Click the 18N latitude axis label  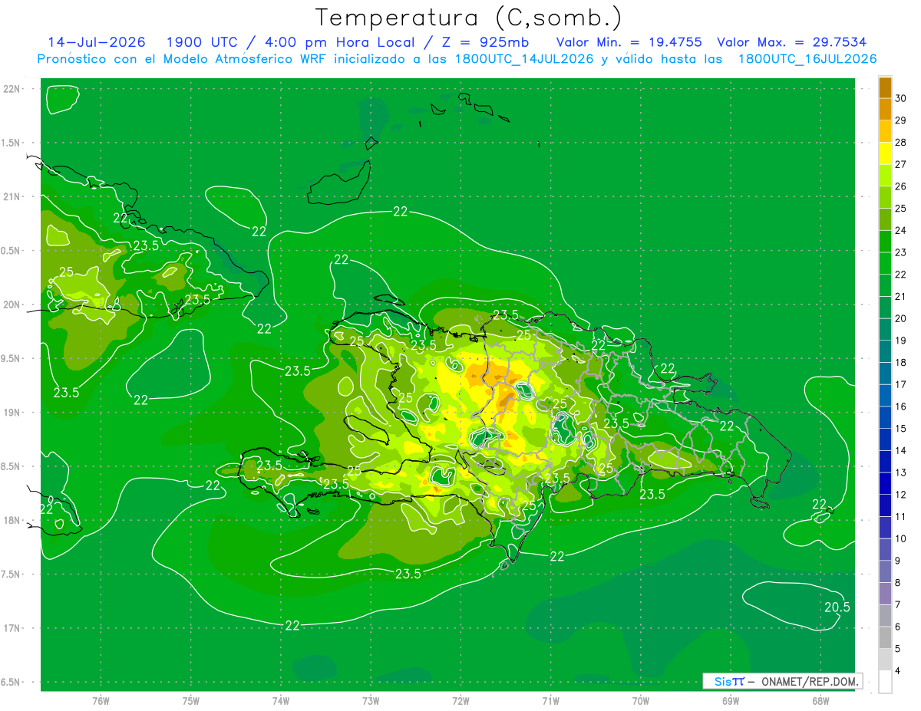coord(12,520)
